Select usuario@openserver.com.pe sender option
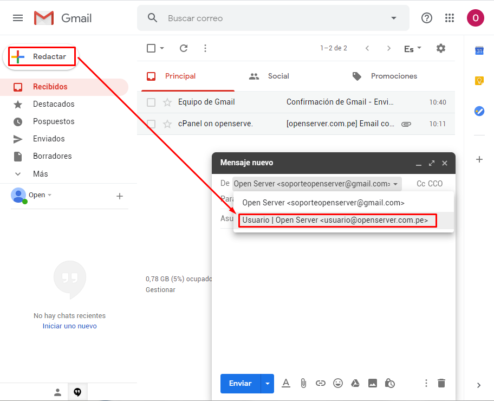The height and width of the screenshot is (401, 494). (343, 220)
